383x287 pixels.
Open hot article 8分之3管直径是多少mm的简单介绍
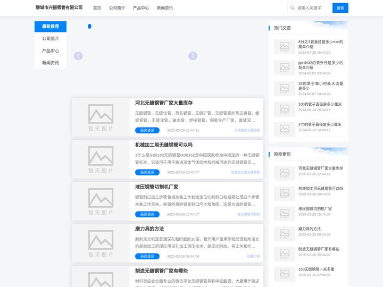(320, 44)
